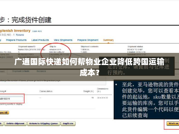Click the Amazon.com address line
The image size is (179, 134).
55,50
